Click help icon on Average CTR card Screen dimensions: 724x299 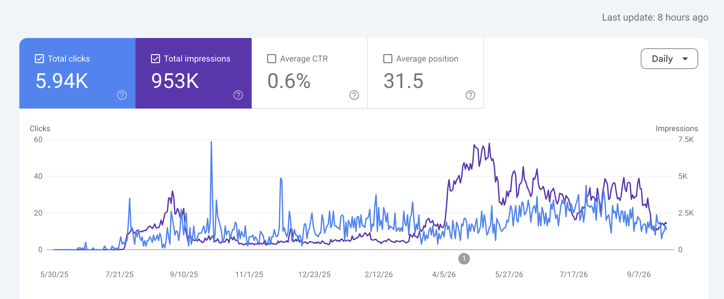(354, 95)
